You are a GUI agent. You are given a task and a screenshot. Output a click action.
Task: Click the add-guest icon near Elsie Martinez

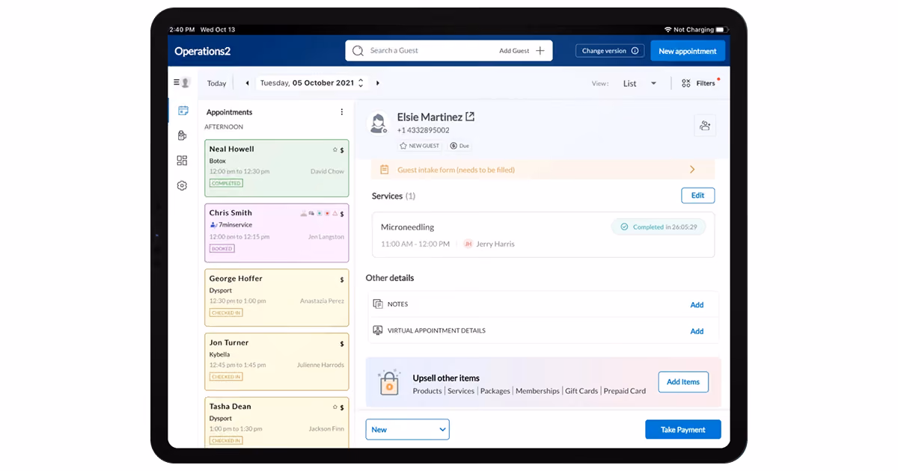[x=705, y=126]
